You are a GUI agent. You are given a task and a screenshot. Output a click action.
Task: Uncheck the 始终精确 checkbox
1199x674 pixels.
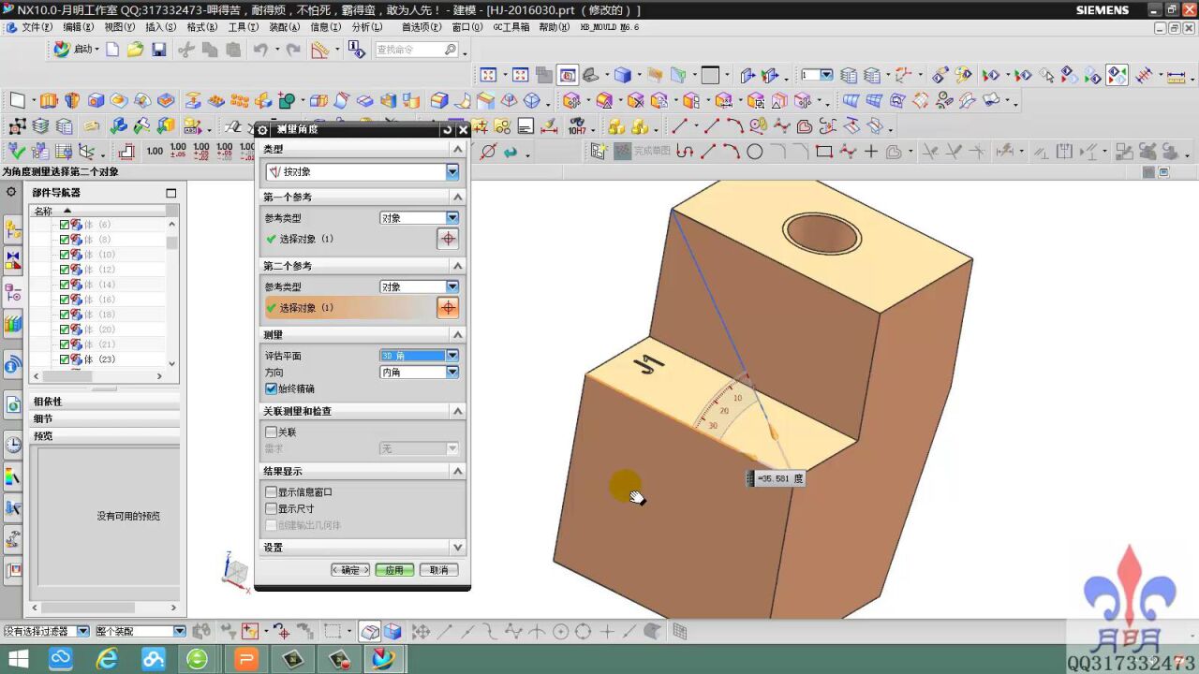[x=272, y=388]
